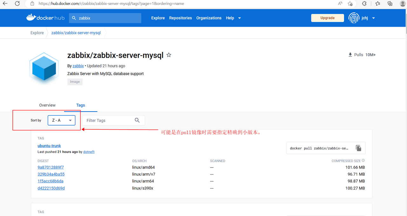Click the Docker Hub whale logo
This screenshot has width=407, height=216.
click(31, 18)
